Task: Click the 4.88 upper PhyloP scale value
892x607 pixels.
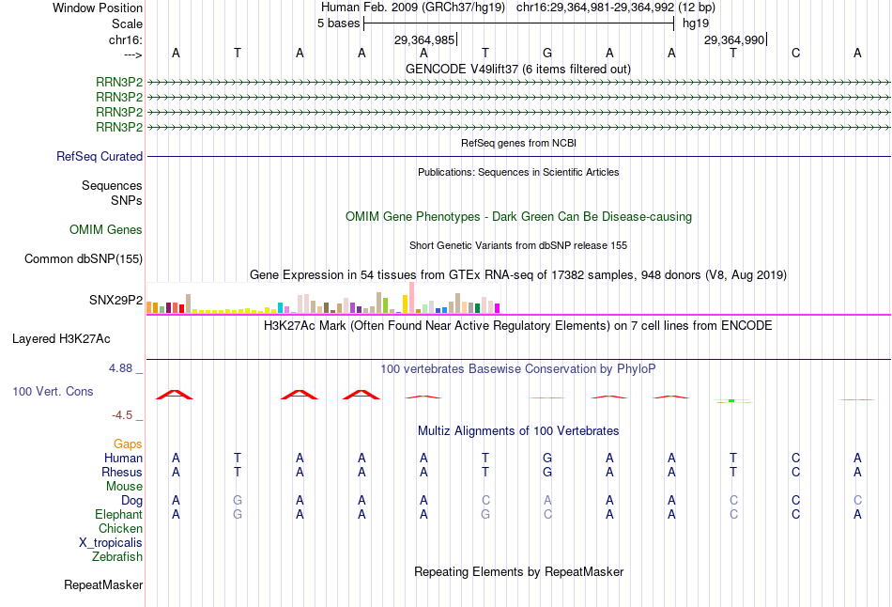Action: point(120,367)
